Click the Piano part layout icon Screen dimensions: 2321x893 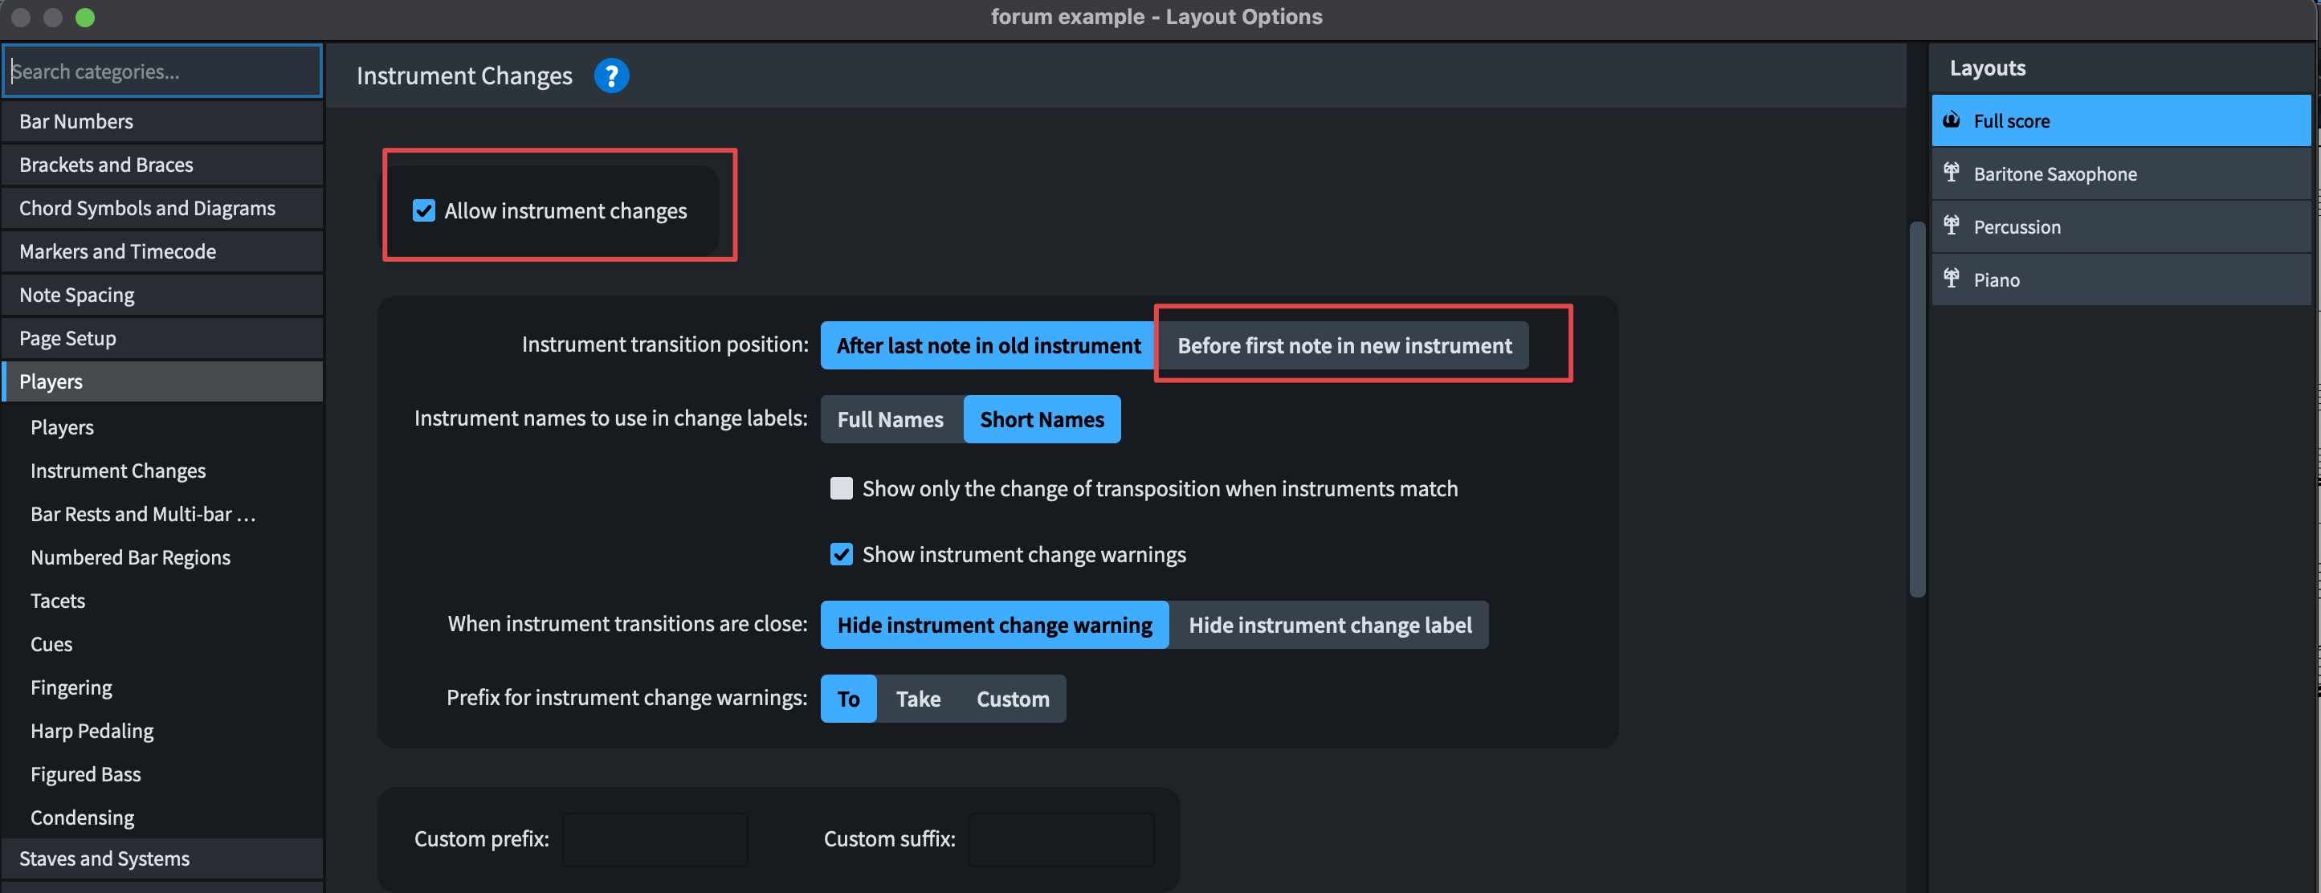[1951, 279]
